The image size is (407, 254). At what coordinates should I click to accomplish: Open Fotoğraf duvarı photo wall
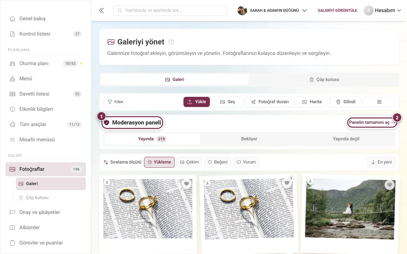[x=270, y=102]
